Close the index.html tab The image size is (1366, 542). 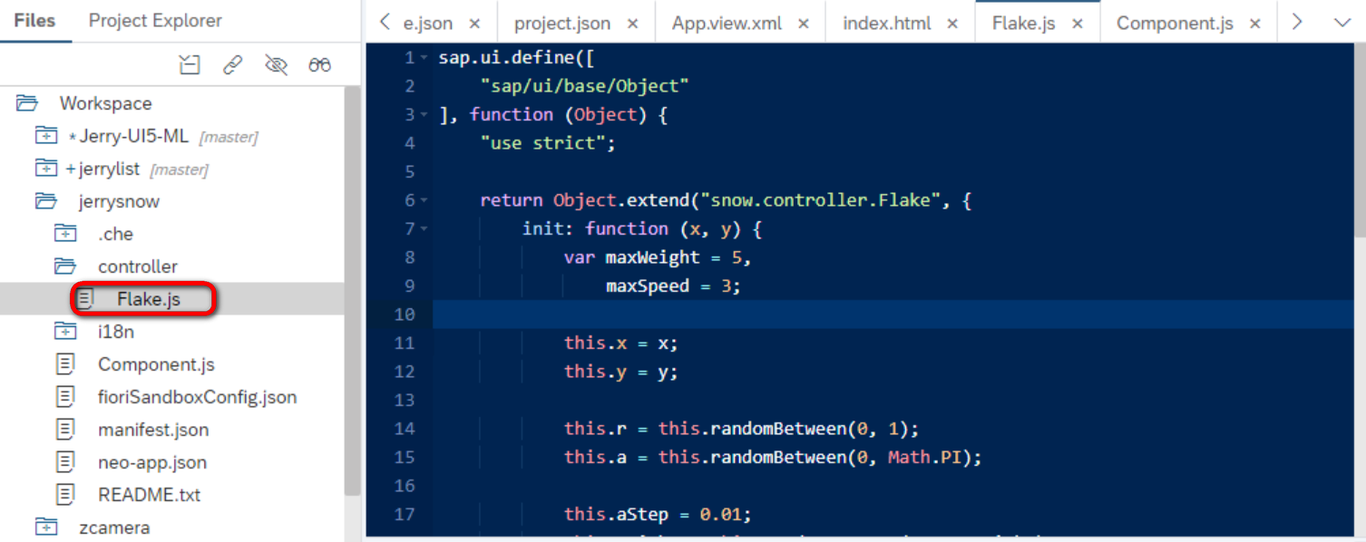coord(952,24)
